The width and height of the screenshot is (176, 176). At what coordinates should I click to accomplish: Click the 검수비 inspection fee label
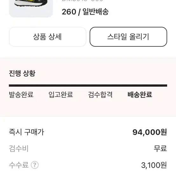pos(19,148)
